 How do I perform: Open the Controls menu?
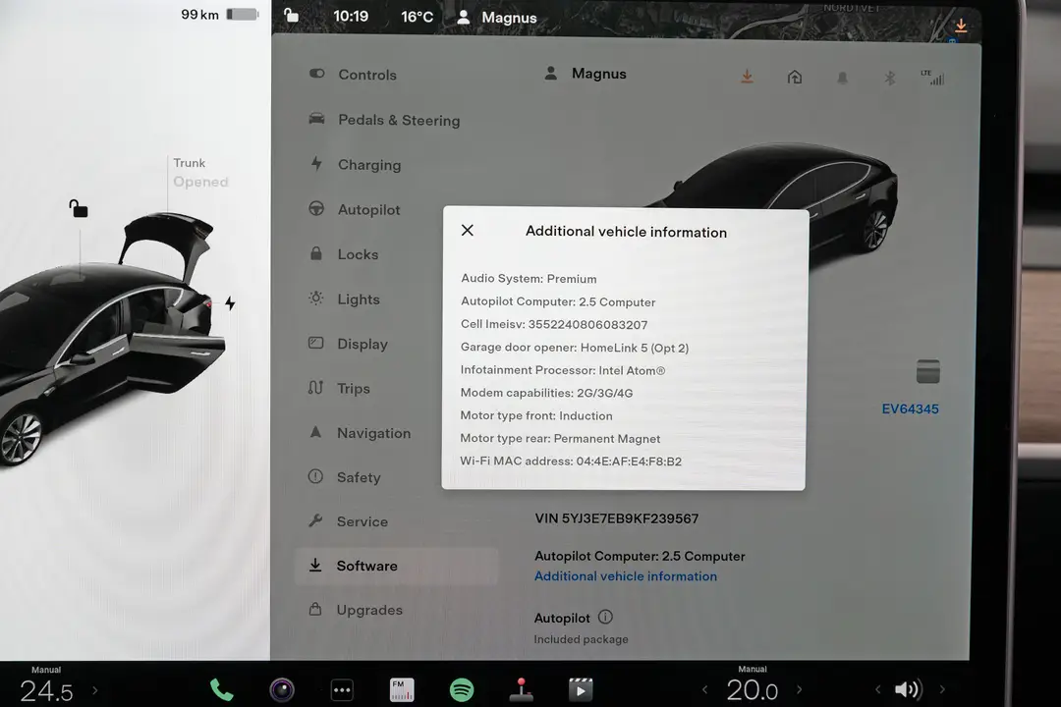click(x=353, y=75)
